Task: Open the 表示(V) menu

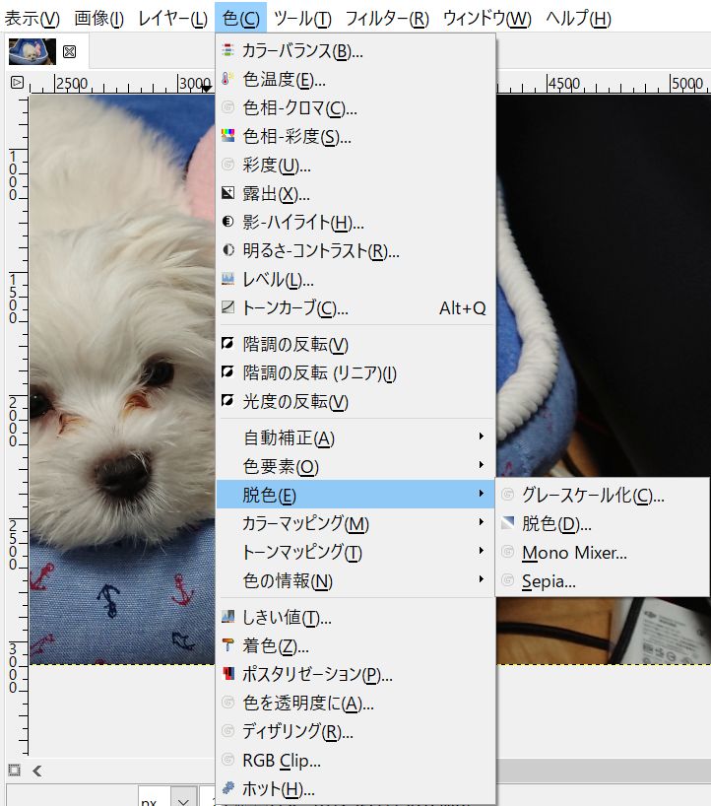Action: 32,19
